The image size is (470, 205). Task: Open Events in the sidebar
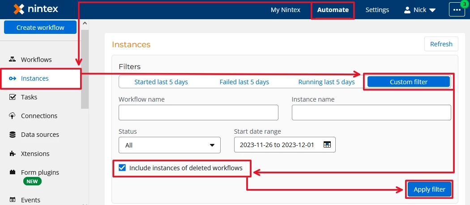pyautogui.click(x=30, y=200)
